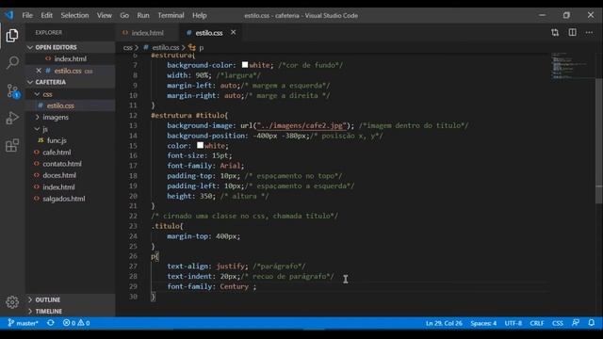
Task: Open doces.html file
Action: [59, 175]
